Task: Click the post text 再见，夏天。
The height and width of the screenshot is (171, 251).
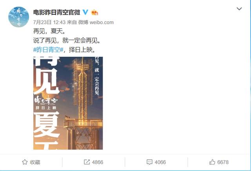Action: tap(49, 31)
